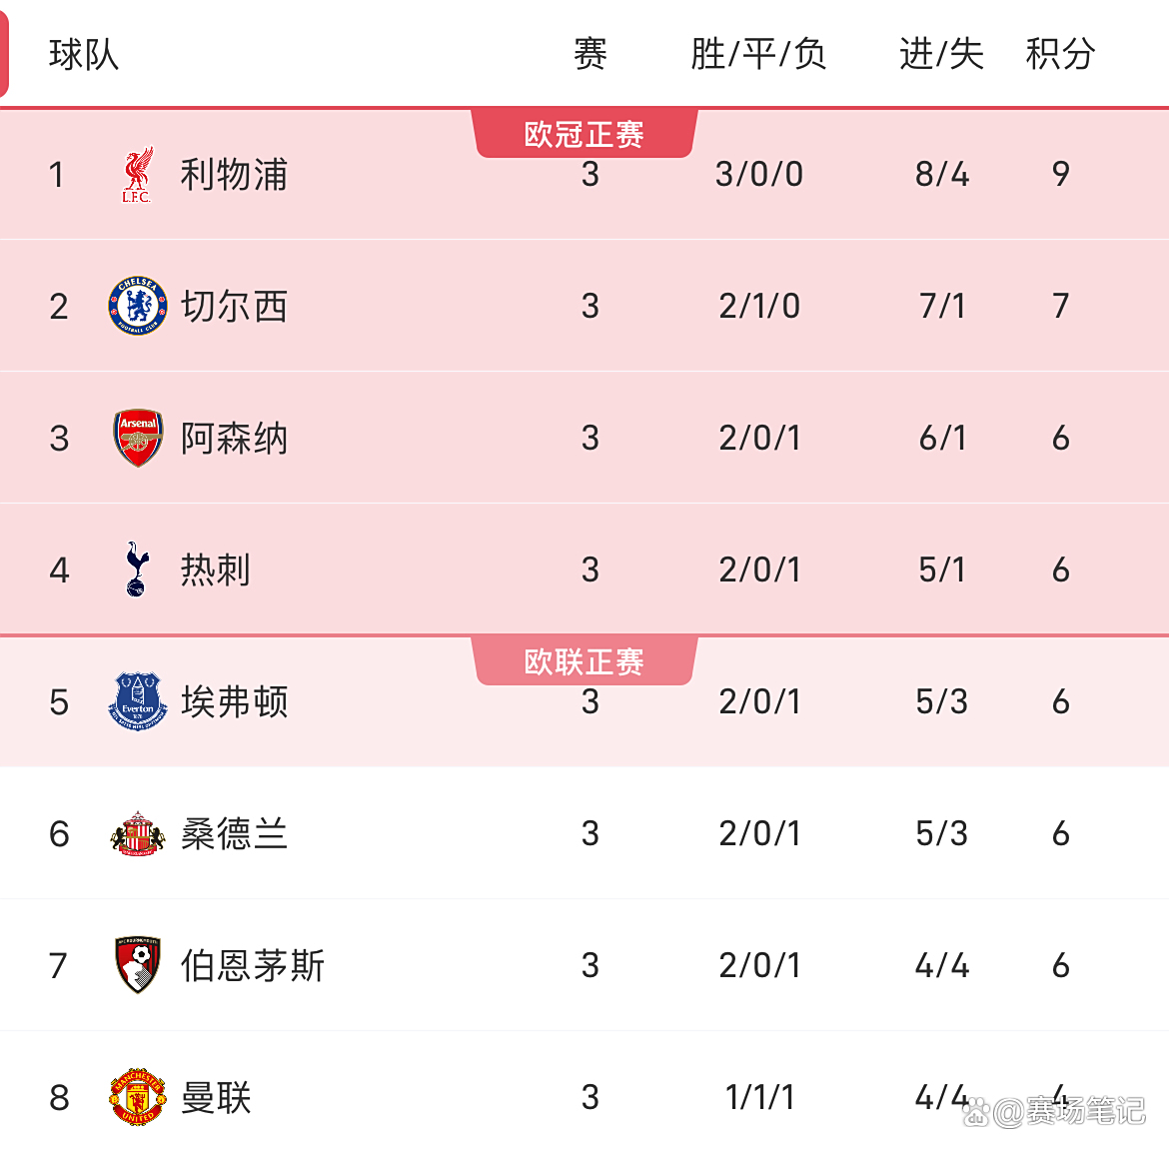
Task: Click the 胜/平/负 column header
Action: point(758,54)
